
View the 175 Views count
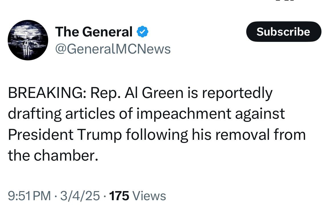137,196
